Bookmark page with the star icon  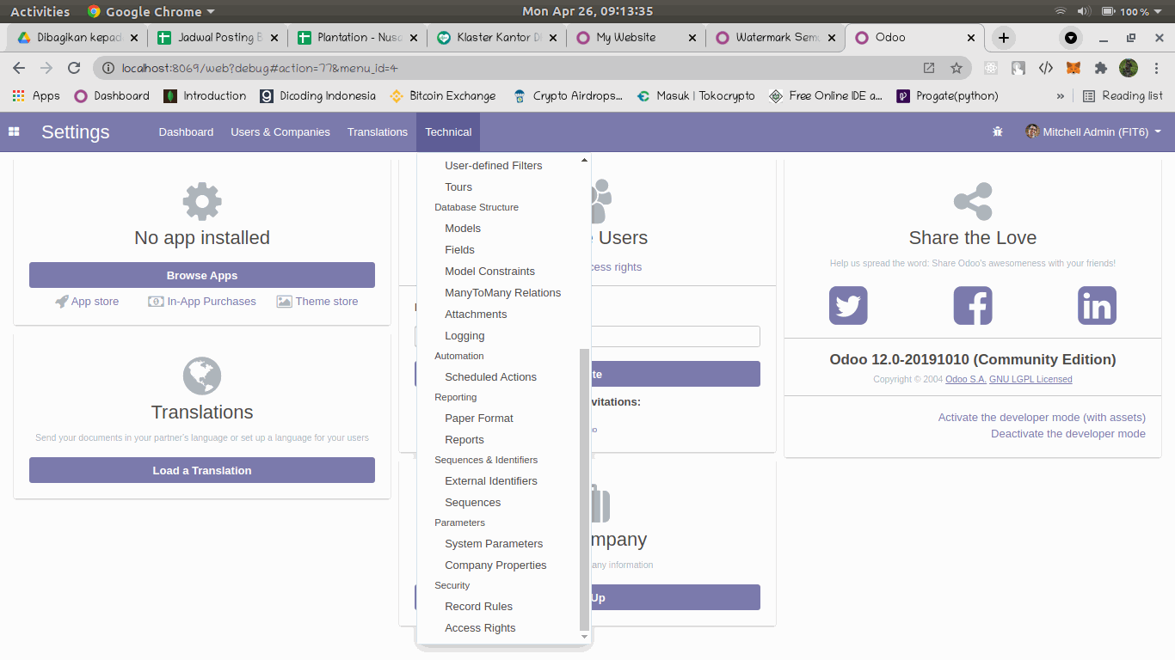956,68
